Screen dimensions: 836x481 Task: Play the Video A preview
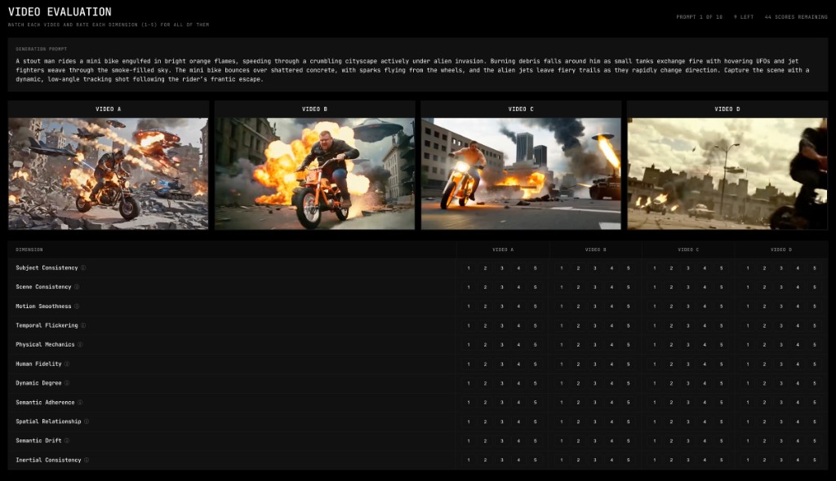[x=109, y=174]
